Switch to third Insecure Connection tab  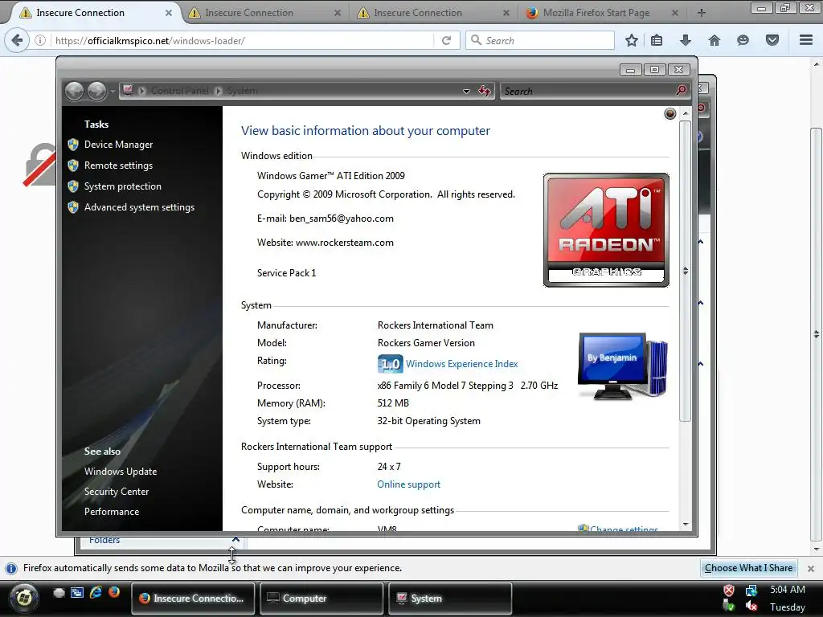pos(433,13)
